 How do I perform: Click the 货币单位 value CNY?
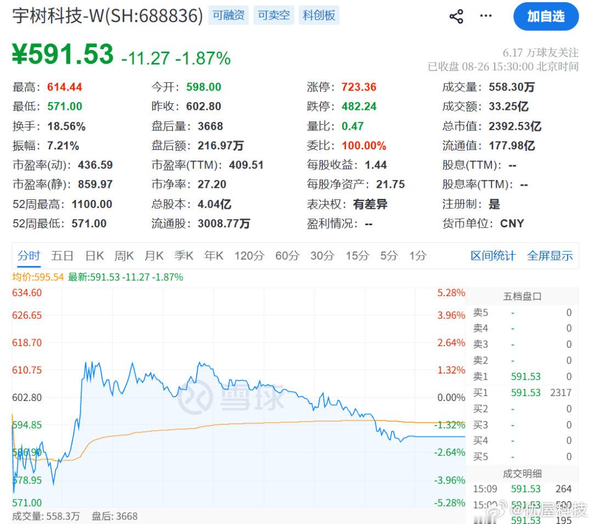point(512,224)
